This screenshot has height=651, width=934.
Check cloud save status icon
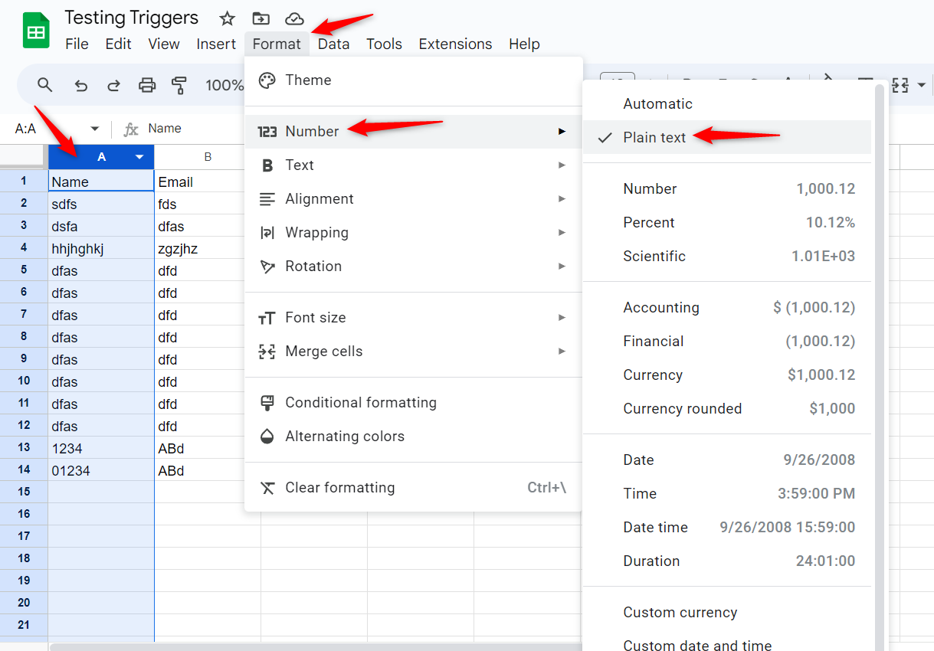tap(294, 18)
